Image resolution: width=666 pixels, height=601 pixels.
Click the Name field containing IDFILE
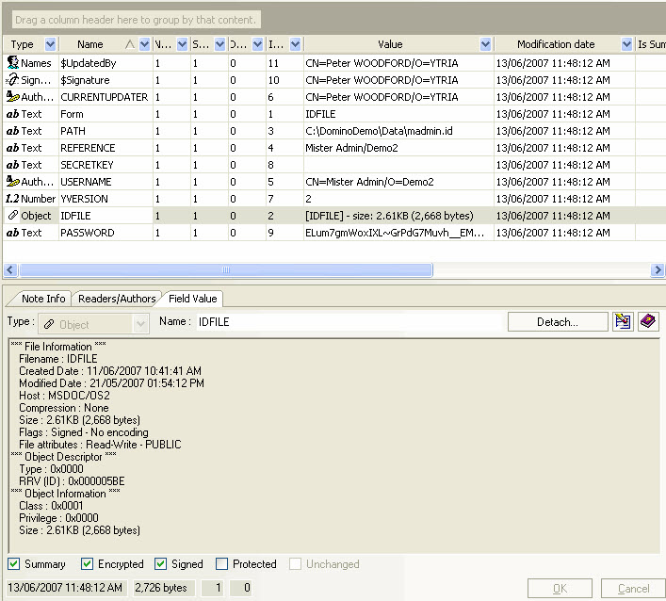tap(349, 322)
